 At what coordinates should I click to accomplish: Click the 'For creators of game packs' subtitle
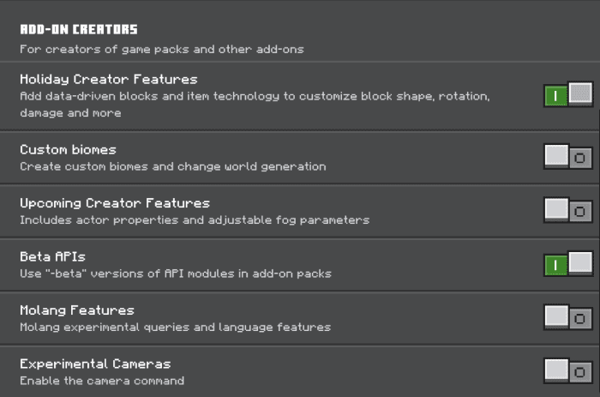click(162, 50)
